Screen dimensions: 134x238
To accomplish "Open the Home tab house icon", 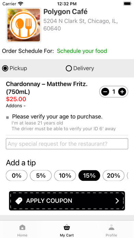I will [x=23, y=227].
